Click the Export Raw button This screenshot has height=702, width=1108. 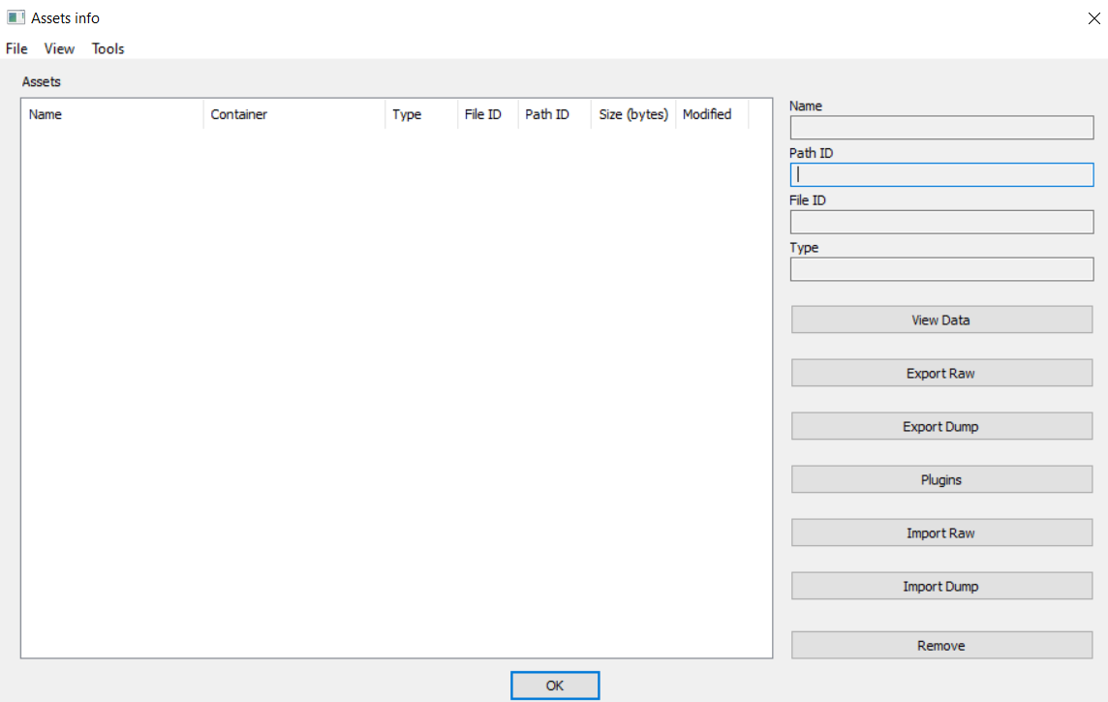[940, 373]
